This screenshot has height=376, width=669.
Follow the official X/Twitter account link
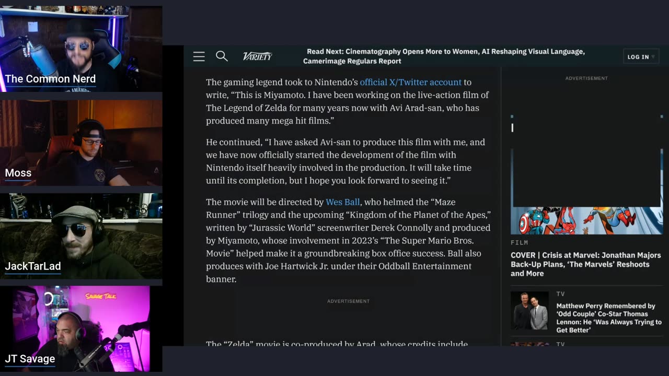(x=410, y=82)
